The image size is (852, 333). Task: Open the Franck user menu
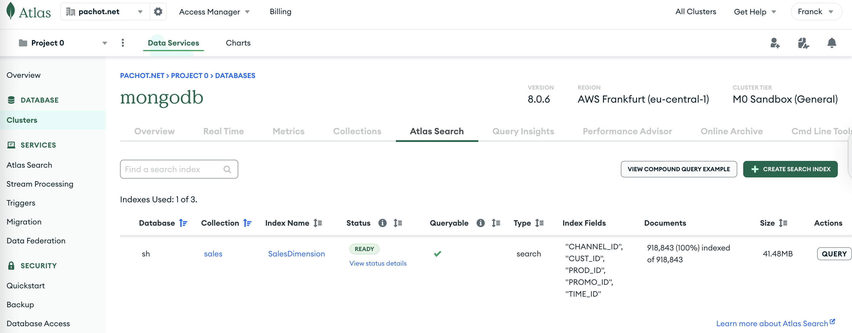(x=816, y=12)
